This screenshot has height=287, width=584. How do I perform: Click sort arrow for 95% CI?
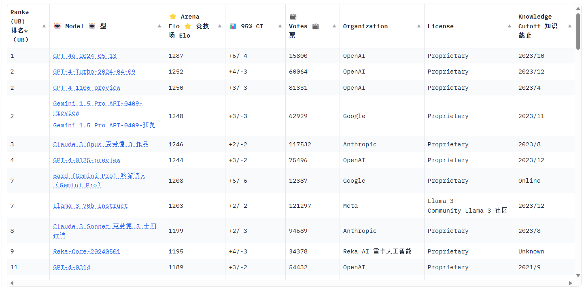280,26
